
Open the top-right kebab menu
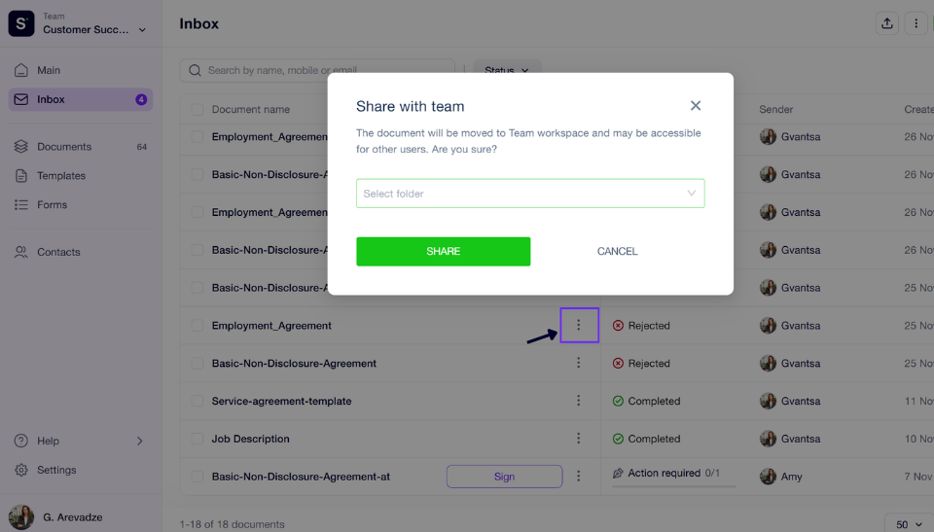[x=916, y=24]
